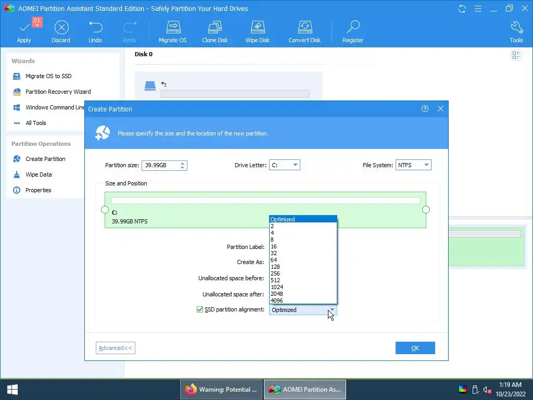Click left resize handle of partition bar
The image size is (533, 400).
(x=105, y=209)
